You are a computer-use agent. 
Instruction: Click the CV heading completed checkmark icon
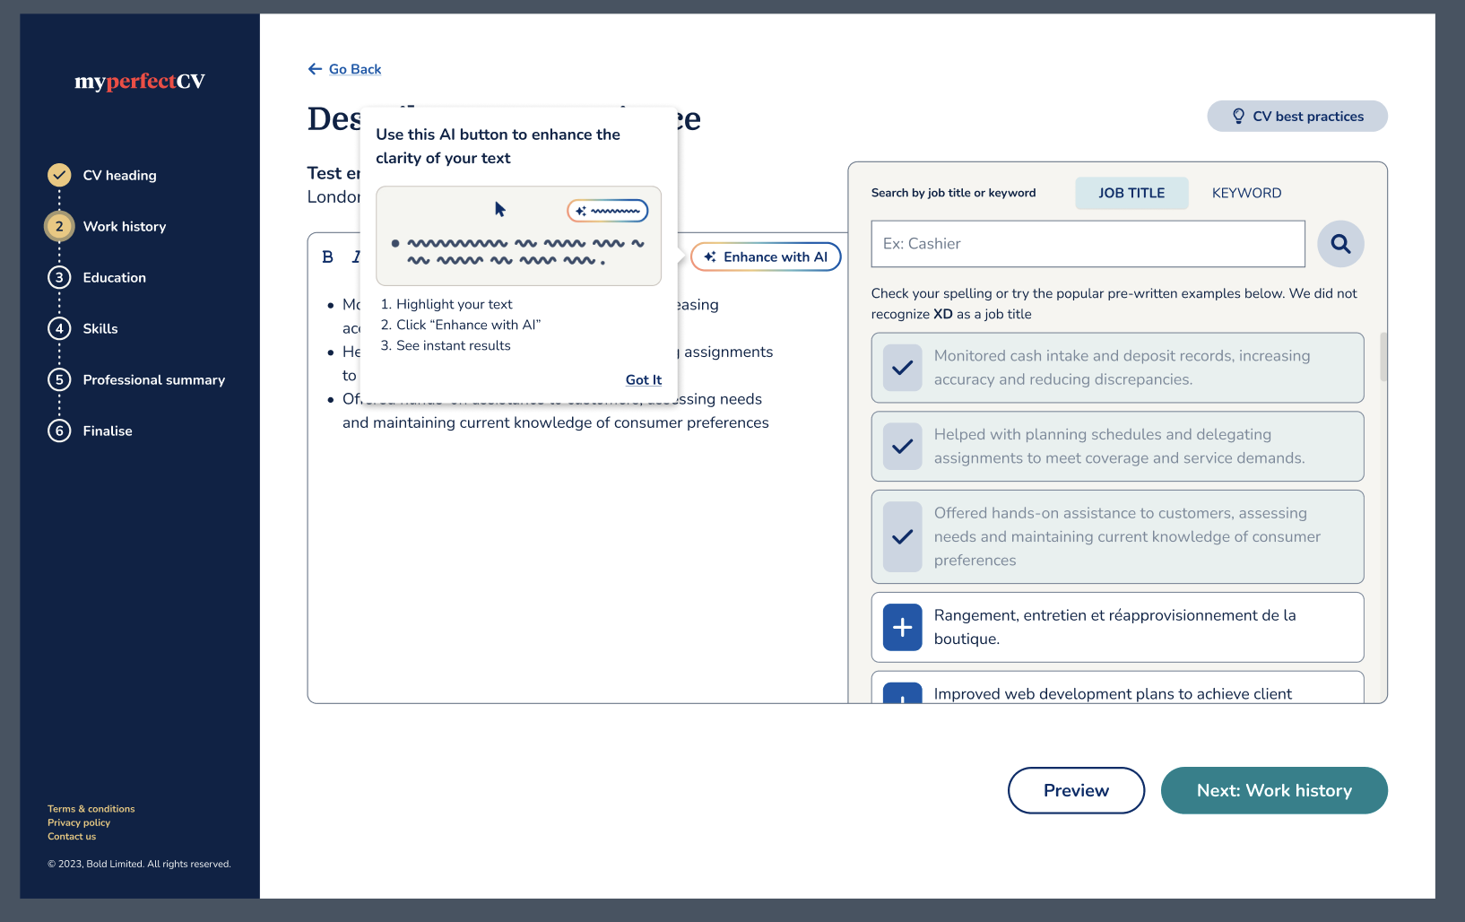[59, 175]
